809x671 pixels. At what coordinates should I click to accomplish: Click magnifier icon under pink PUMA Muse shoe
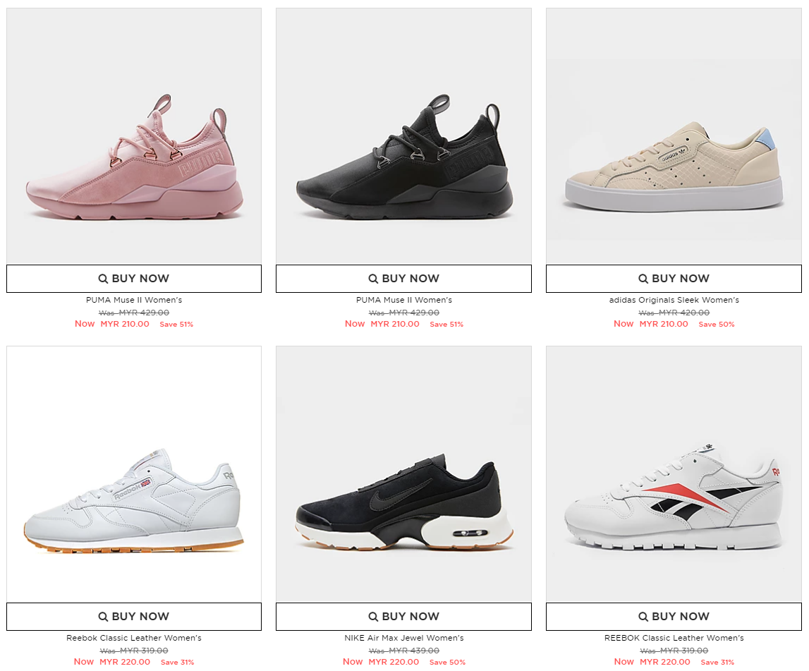(x=103, y=279)
